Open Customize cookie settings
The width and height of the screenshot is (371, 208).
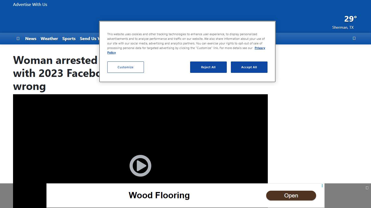pyautogui.click(x=125, y=67)
